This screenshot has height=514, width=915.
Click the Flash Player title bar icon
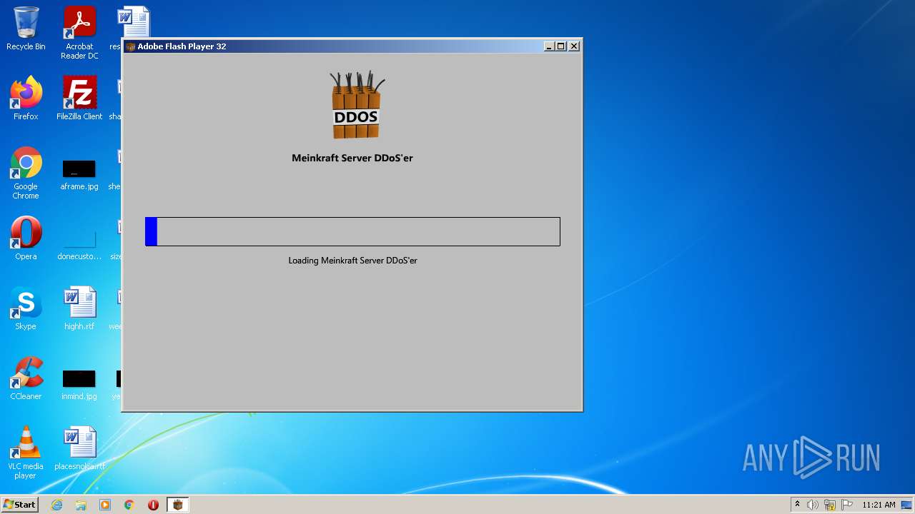130,46
